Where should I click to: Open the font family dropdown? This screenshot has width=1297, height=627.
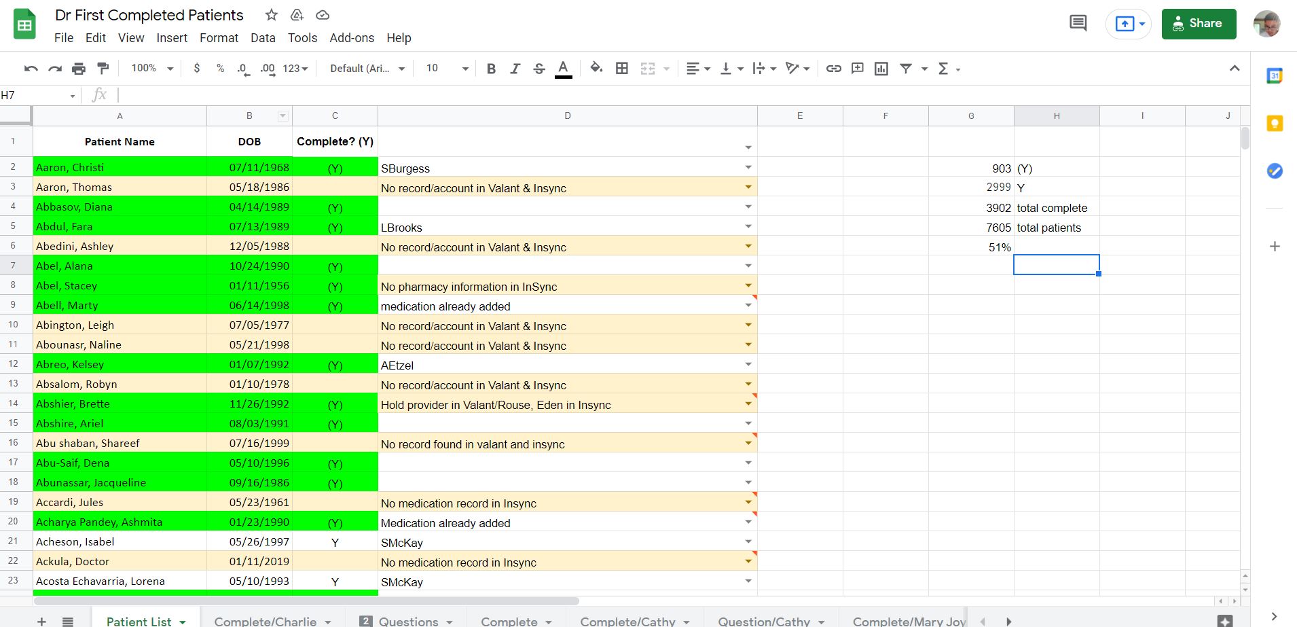pos(367,69)
